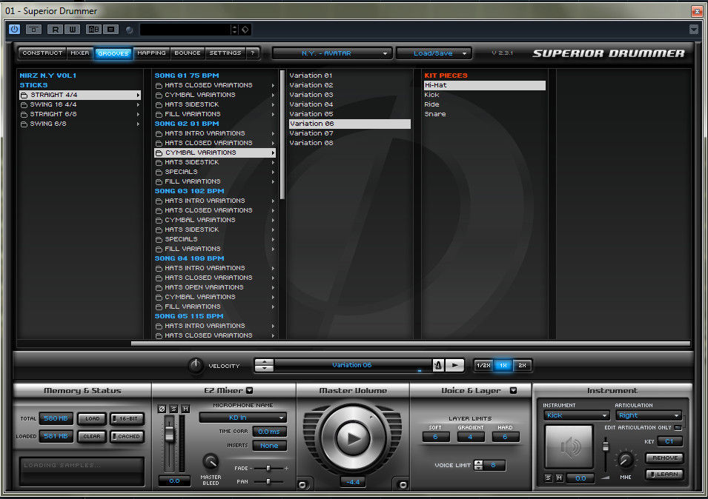Expand the Voice & Layer panel menu arrow
This screenshot has width=708, height=499.
click(513, 390)
